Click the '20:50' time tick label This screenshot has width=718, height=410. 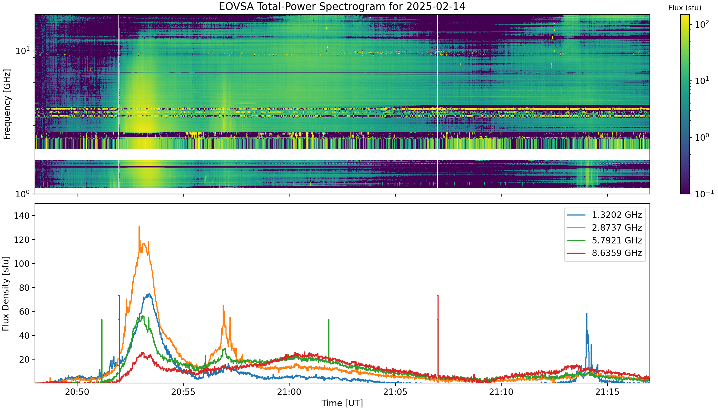77,392
